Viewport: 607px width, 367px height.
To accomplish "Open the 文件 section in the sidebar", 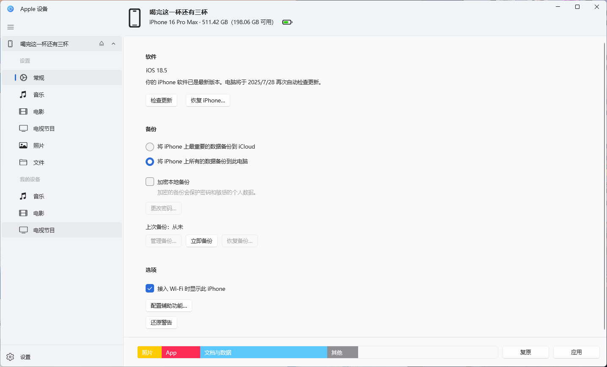I will (38, 162).
